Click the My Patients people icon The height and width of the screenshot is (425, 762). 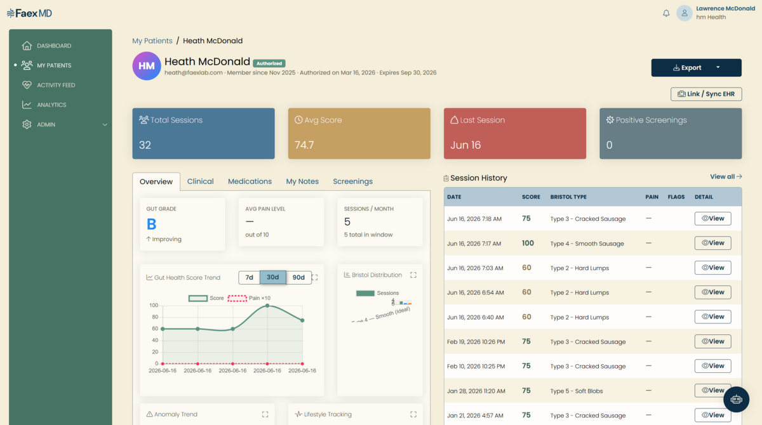(27, 65)
